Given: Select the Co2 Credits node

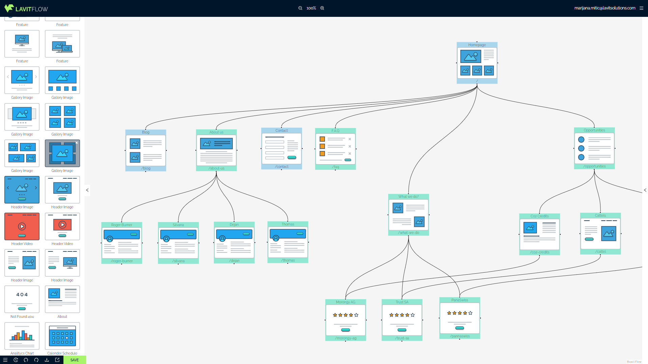Looking at the screenshot, I should tap(540, 234).
